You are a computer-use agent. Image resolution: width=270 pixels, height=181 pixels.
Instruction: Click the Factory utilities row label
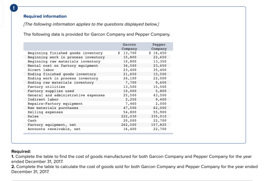click(x=46, y=87)
